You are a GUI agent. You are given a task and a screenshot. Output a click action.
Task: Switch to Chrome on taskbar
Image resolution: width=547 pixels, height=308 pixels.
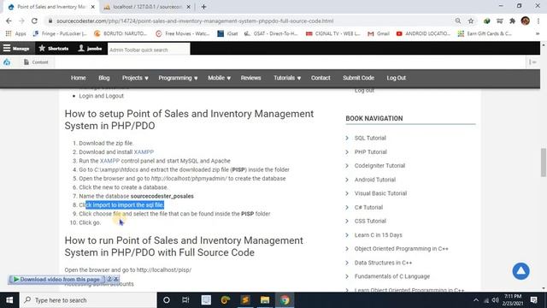(285, 300)
